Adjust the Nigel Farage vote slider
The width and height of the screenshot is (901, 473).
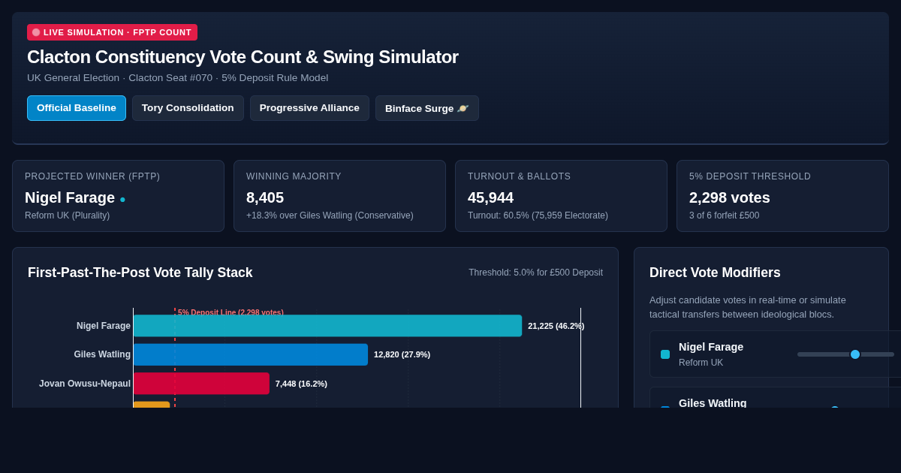tap(845, 354)
